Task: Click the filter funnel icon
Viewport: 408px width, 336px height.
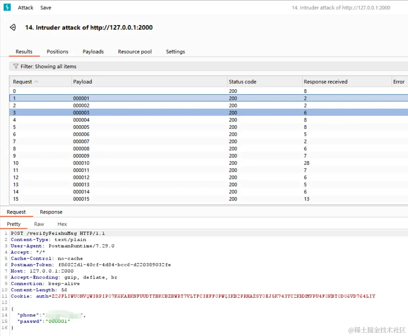Action: tap(16, 66)
